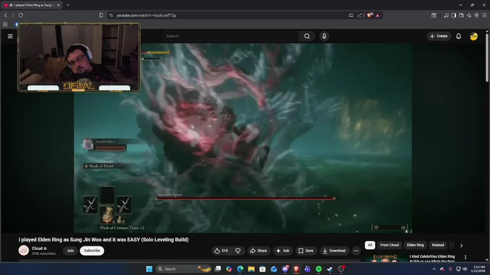Open File Explorer from taskbar

[x=251, y=269]
